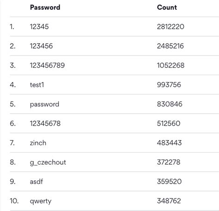
Task: Click the zinch password entry
Action: point(38,143)
